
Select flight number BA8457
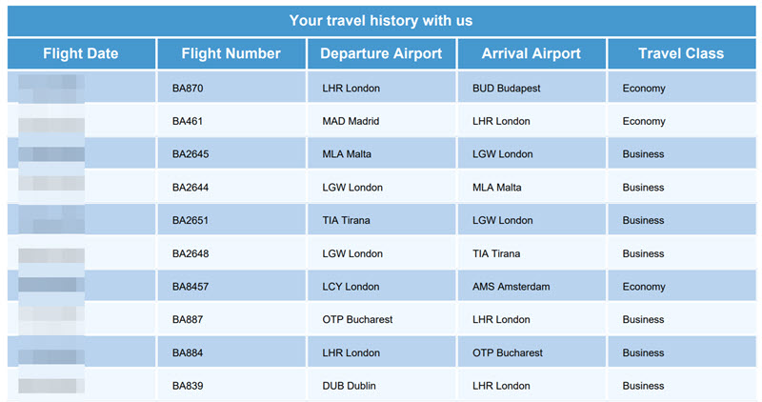click(190, 287)
